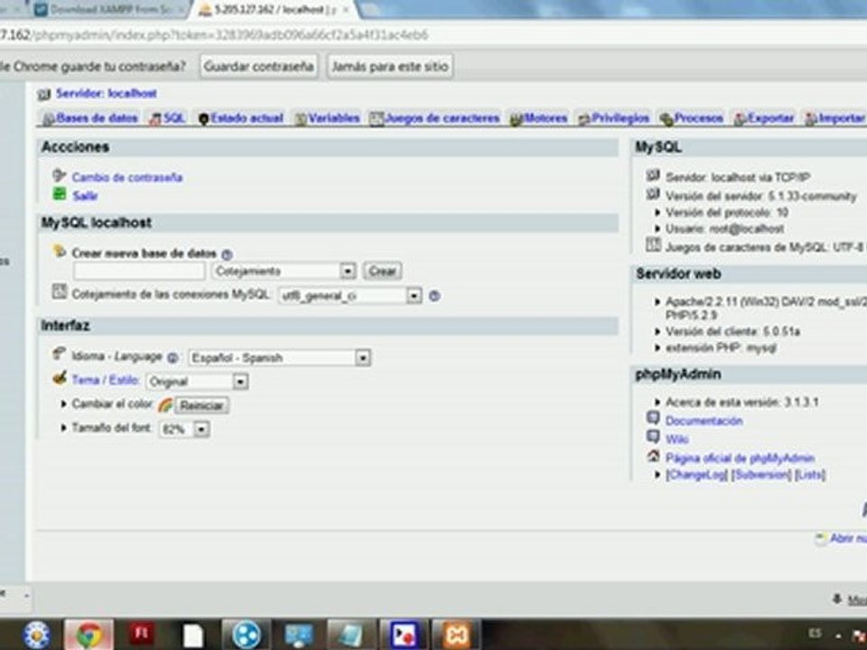Click the Jamás para este sitio button
This screenshot has height=650, width=867.
(390, 66)
